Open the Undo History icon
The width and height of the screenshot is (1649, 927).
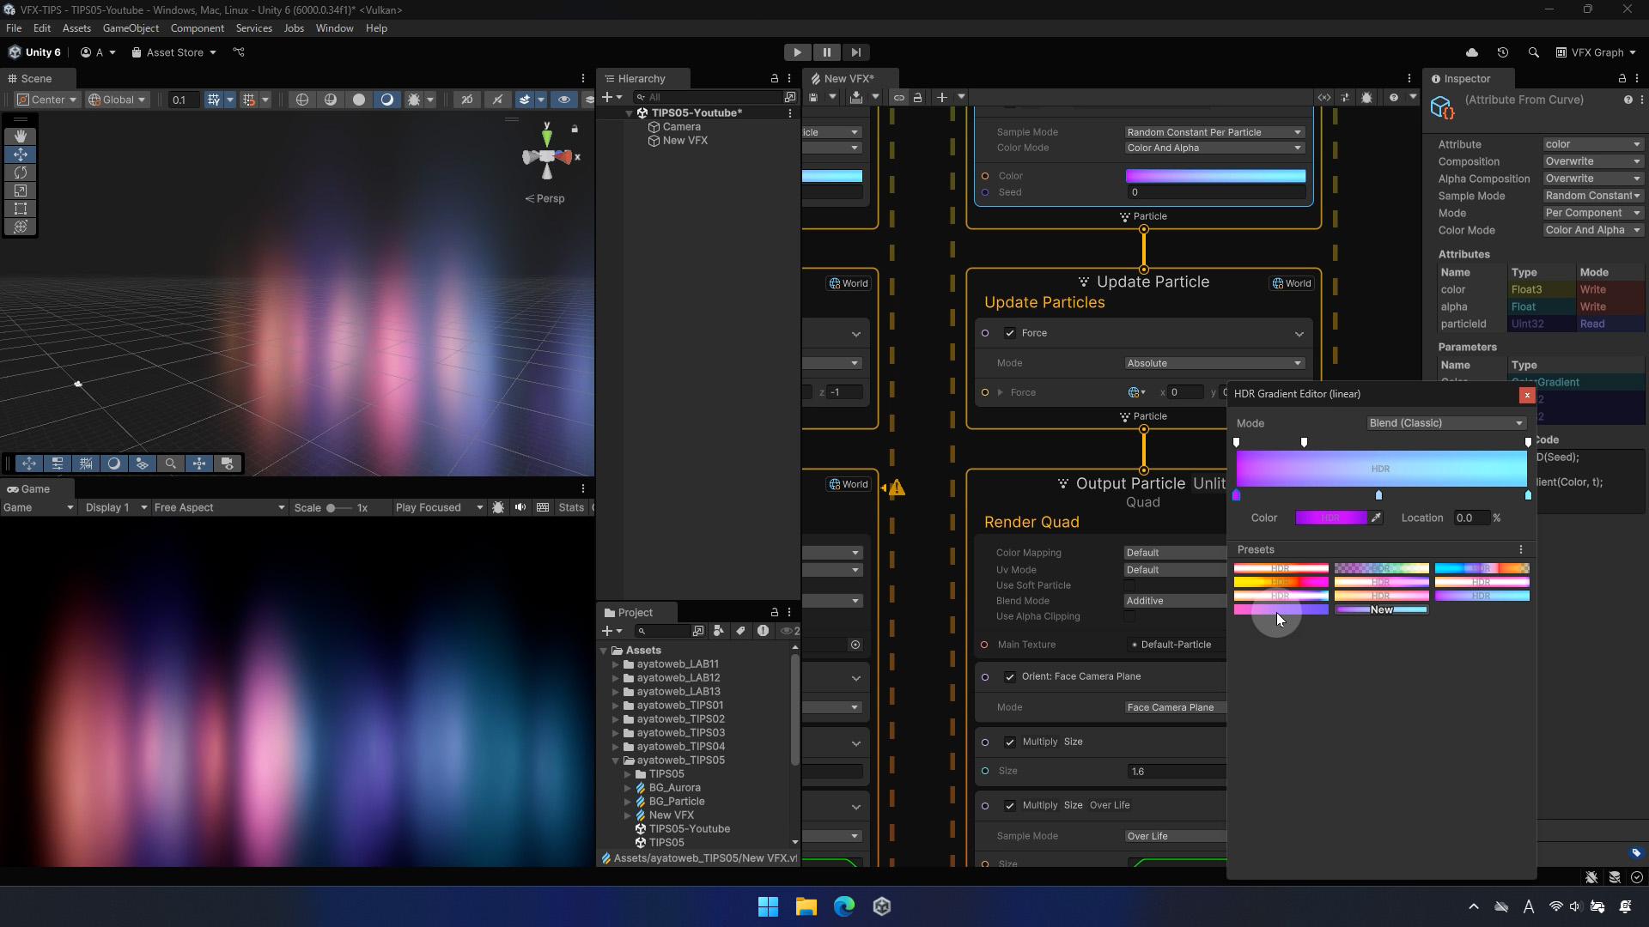tap(1502, 52)
